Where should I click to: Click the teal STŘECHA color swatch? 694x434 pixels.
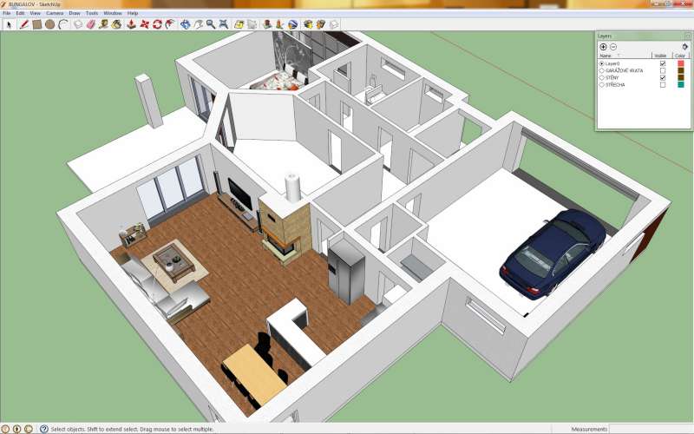[x=681, y=84]
